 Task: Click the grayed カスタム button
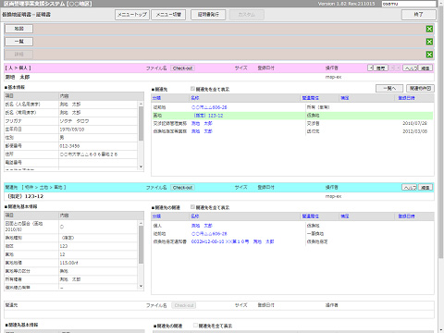pyautogui.click(x=247, y=15)
